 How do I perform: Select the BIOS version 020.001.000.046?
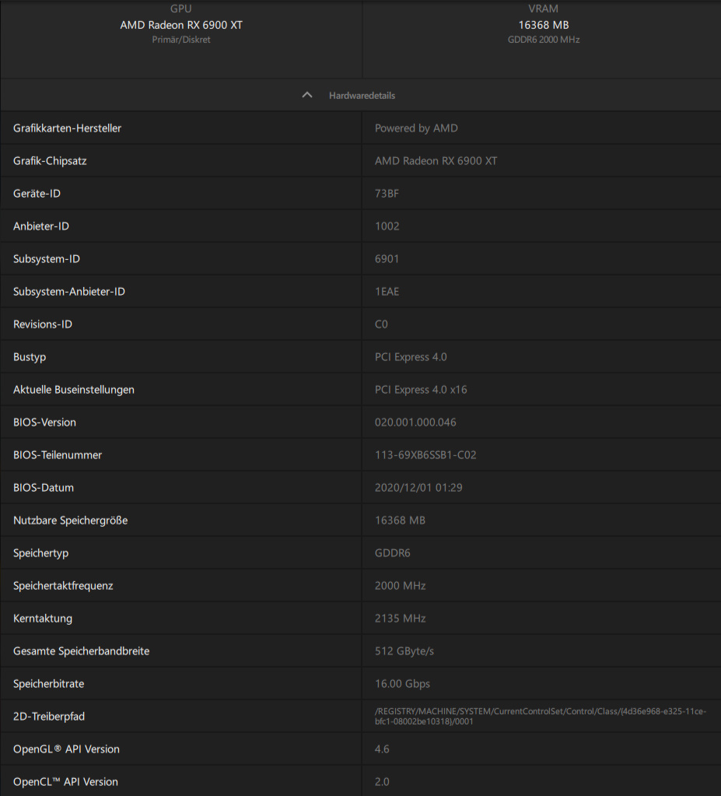click(x=415, y=422)
